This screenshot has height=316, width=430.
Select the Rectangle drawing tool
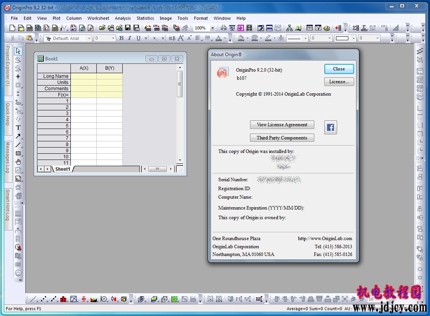18,153
